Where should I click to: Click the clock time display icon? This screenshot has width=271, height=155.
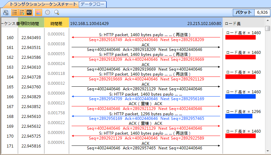(48, 12)
